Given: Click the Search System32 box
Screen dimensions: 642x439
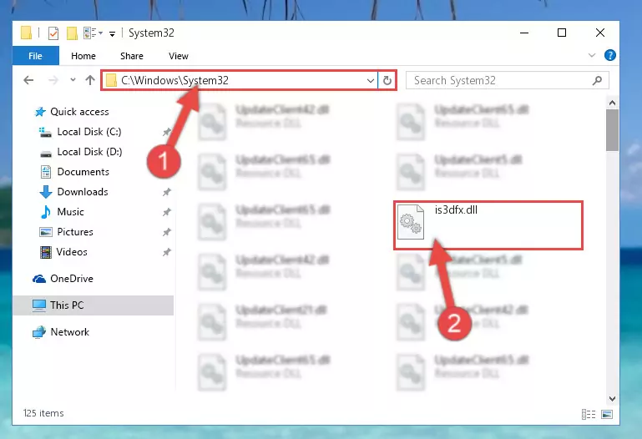Looking at the screenshot, I should click(507, 80).
